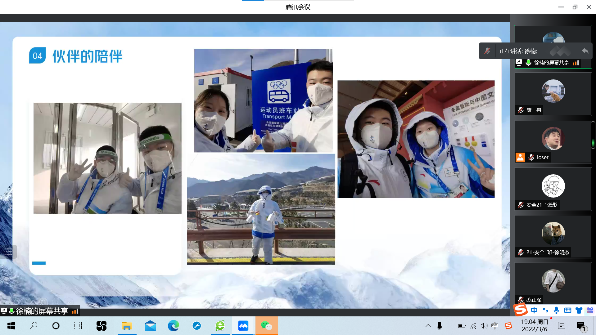596x335 pixels.
Task: Open Sogou voice input microphone
Action: coord(557,310)
